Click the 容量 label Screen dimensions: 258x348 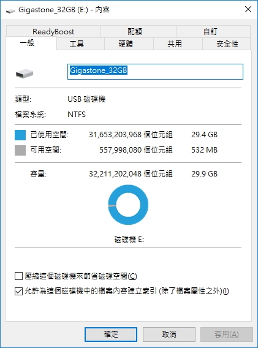click(39, 174)
